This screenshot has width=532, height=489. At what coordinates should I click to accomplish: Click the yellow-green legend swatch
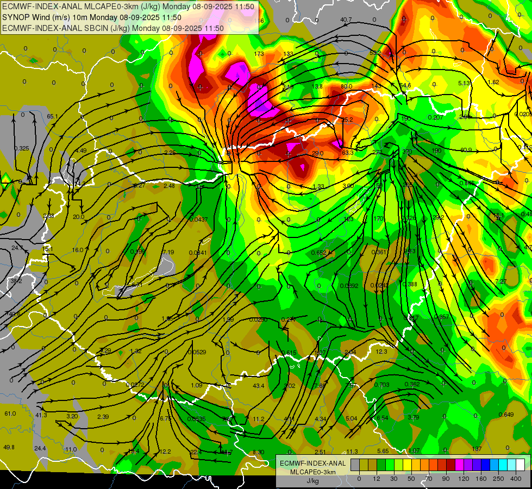point(398,465)
